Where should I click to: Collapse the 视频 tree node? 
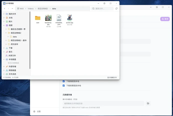coord(4,25)
